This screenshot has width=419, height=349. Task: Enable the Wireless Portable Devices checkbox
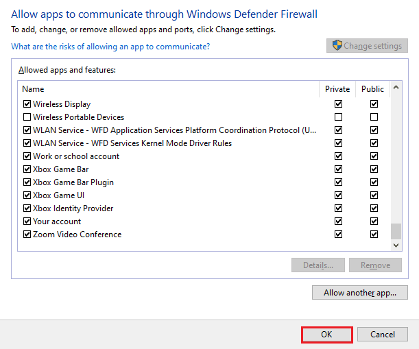[27, 117]
